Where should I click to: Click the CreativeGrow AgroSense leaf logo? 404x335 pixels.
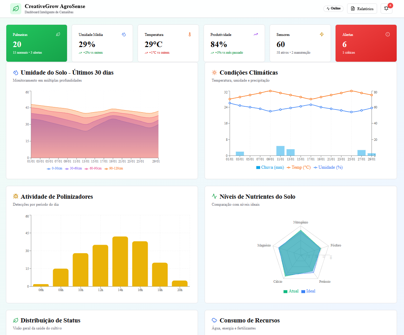point(16,9)
